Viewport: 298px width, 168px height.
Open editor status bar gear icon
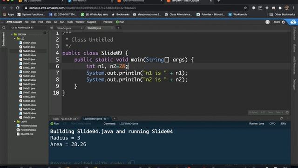287,112
